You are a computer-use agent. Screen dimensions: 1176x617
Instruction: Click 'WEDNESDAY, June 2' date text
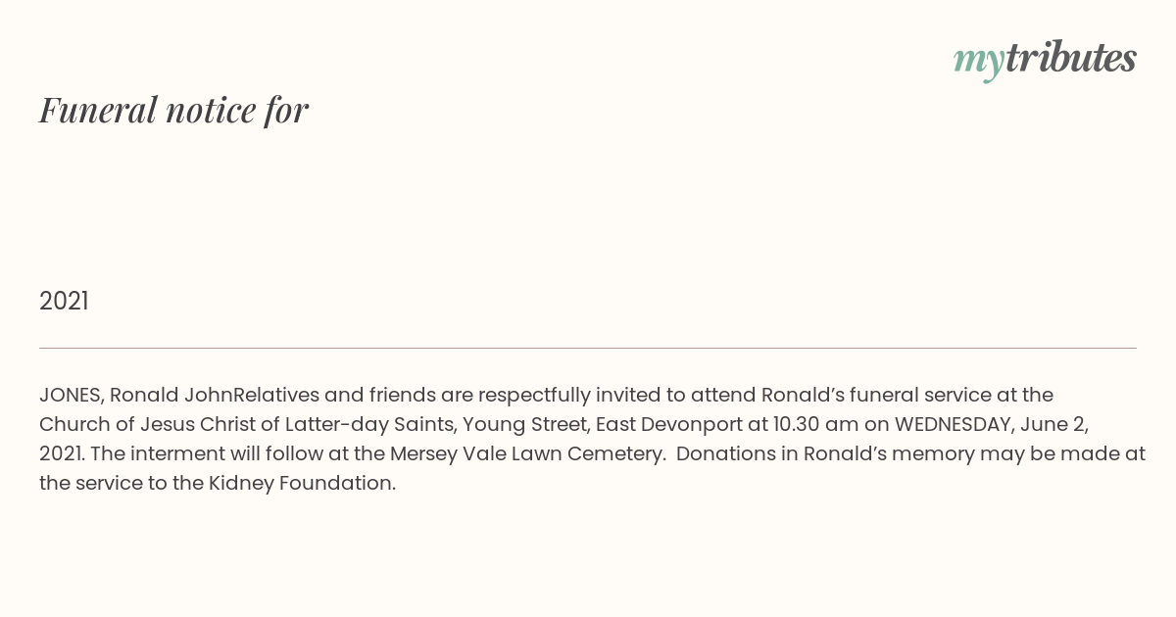pyautogui.click(x=988, y=425)
